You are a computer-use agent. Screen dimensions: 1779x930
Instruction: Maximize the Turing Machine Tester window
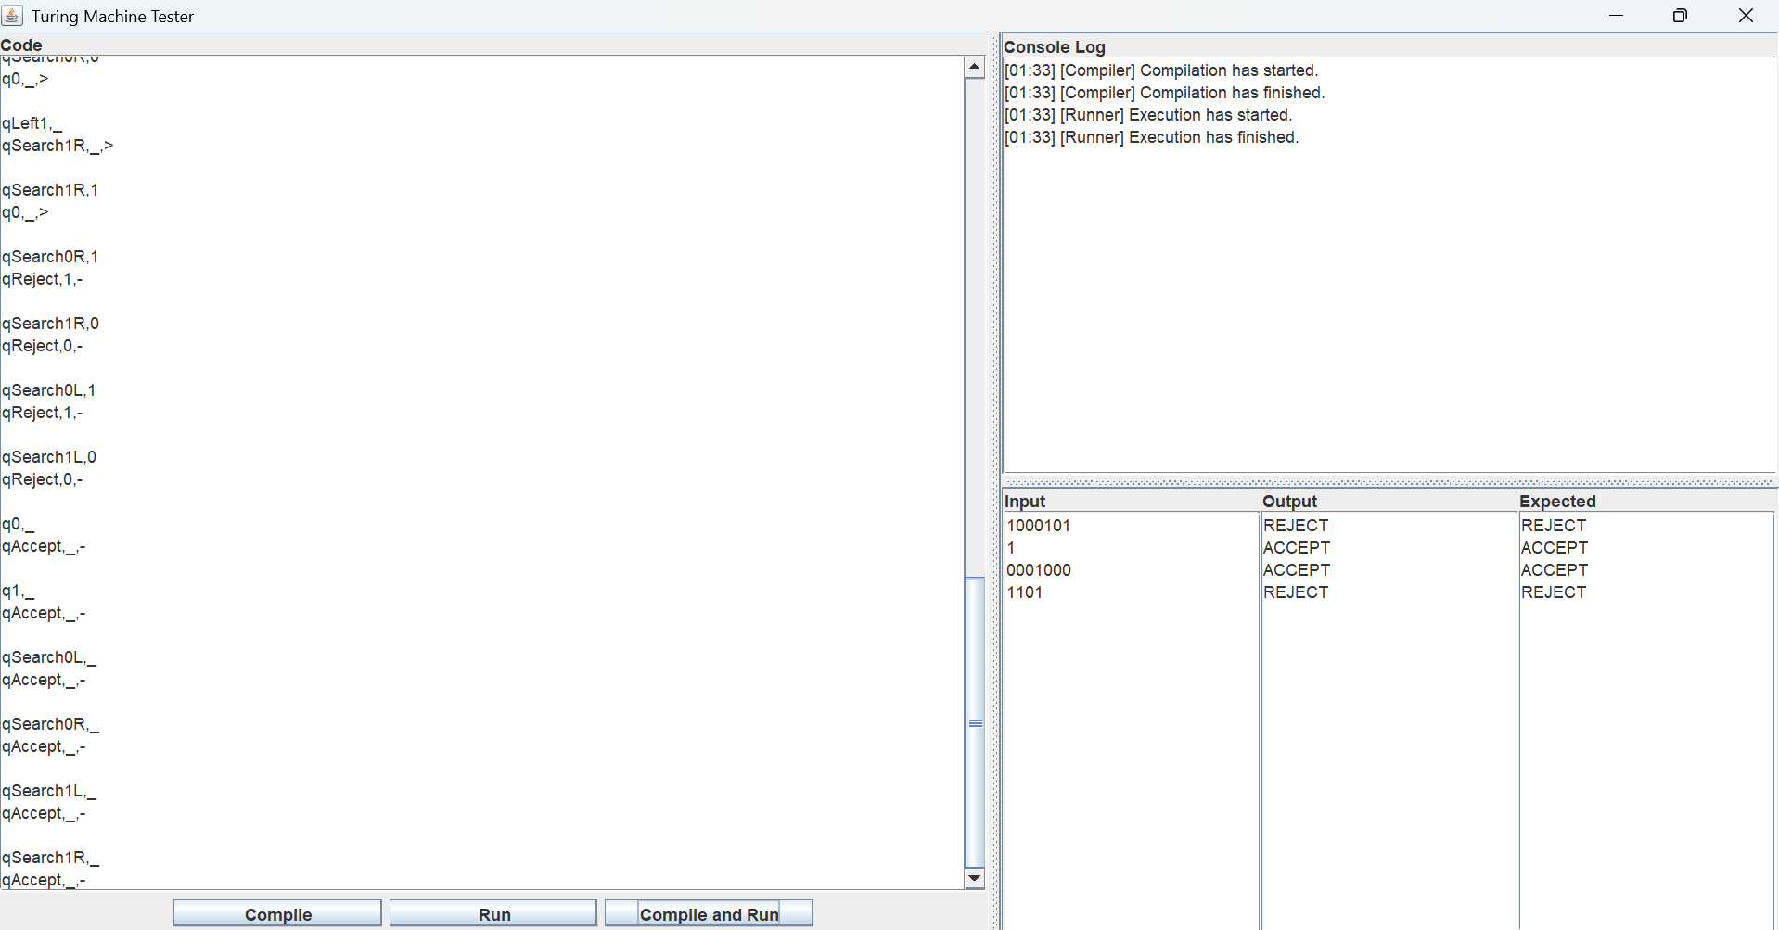[x=1680, y=16]
